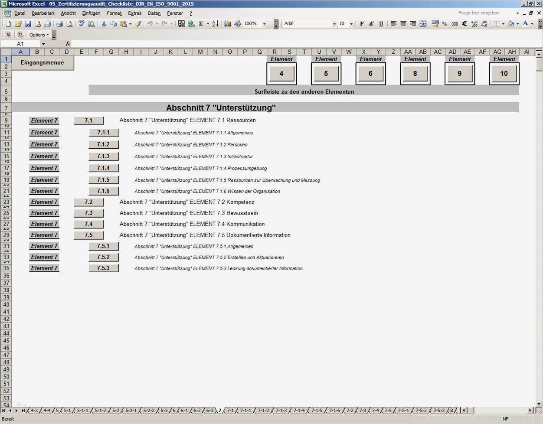
Task: Click inside the Name Box showing A1
Action: [22, 43]
